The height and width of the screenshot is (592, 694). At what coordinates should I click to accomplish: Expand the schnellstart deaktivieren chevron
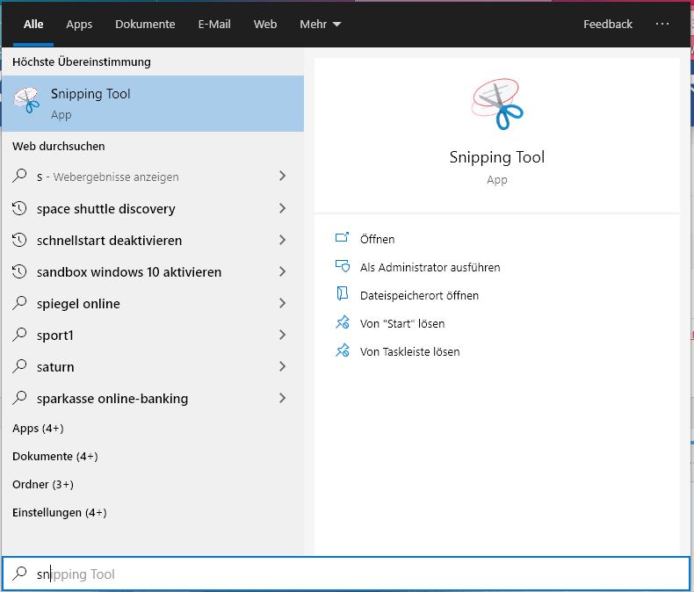282,240
